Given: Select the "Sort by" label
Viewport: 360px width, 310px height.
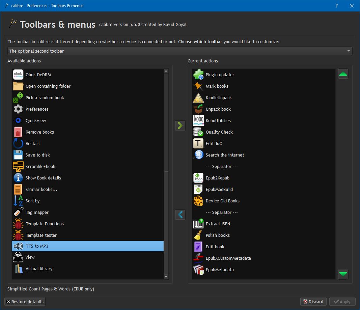Looking at the screenshot, I should click(x=33, y=201).
